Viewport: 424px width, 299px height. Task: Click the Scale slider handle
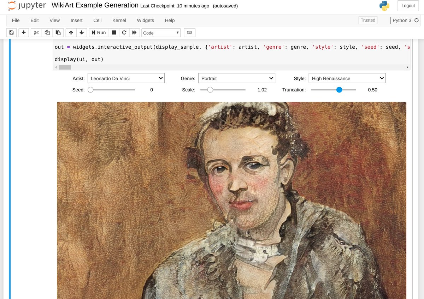(x=210, y=90)
